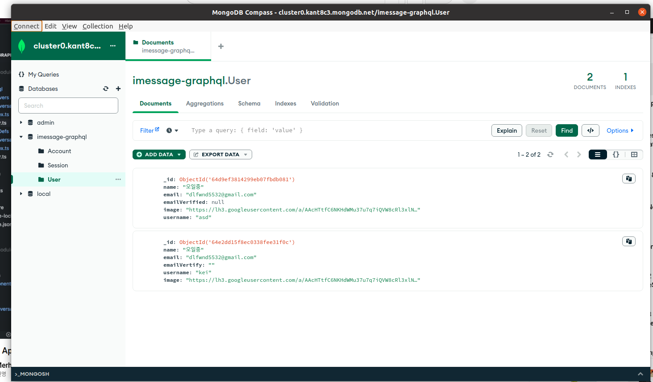Screen dimensions: 653x382
Task: Open recent queries history dropdown
Action: [x=172, y=130]
